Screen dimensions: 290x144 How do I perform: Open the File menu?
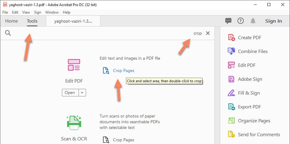(x=5, y=12)
